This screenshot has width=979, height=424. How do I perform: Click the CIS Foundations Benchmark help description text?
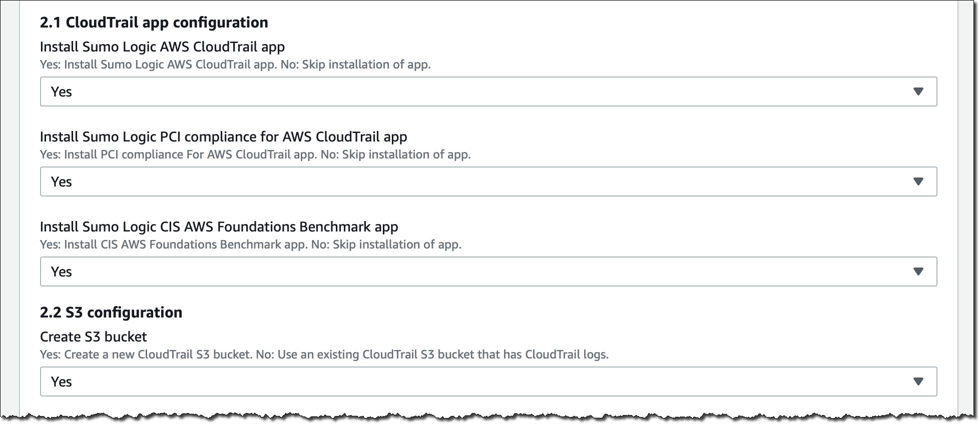point(250,244)
